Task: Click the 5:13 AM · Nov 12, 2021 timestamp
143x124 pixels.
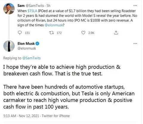Action: tap(21, 116)
